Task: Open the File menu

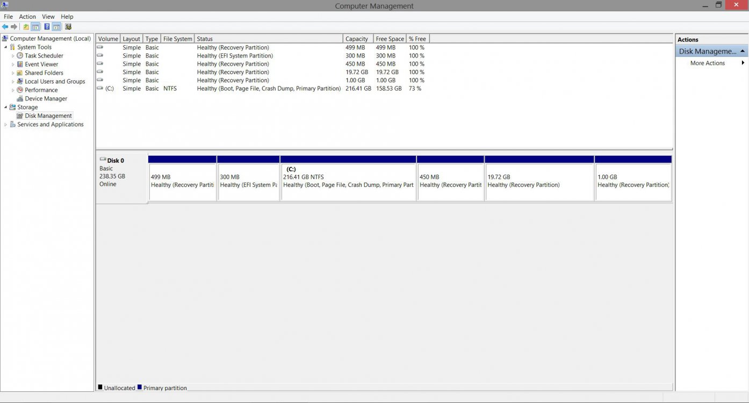Action: coord(9,17)
